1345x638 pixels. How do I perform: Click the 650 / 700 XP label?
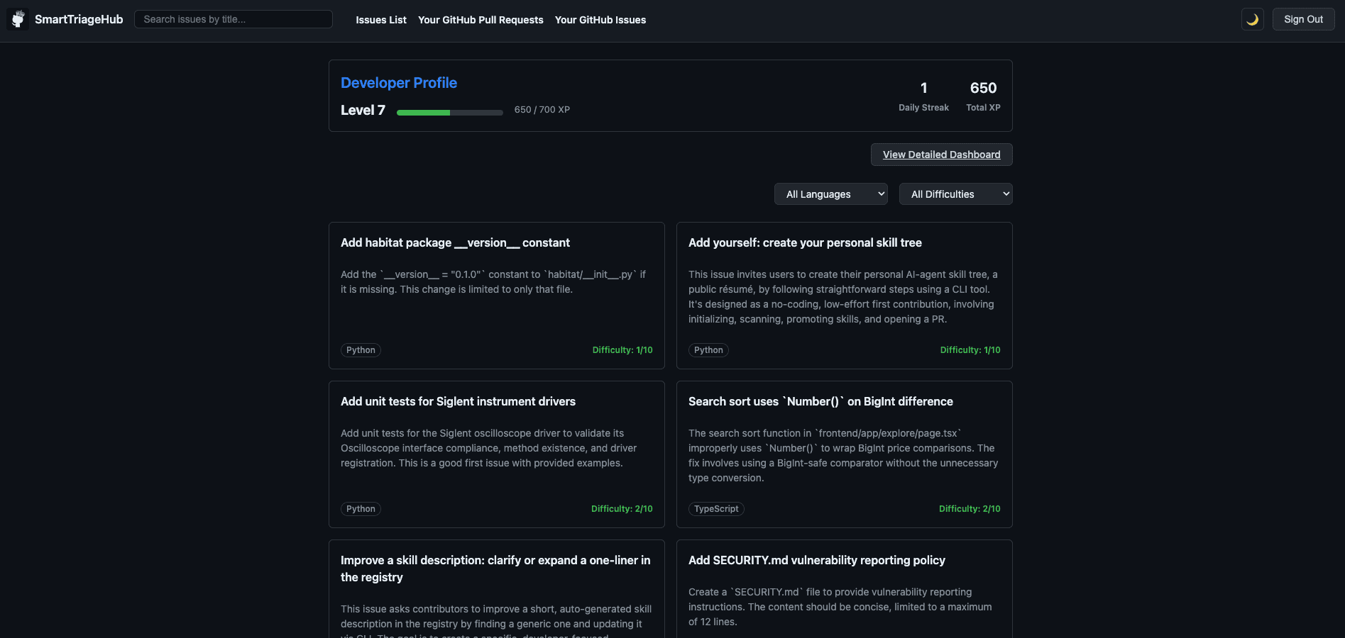click(542, 110)
